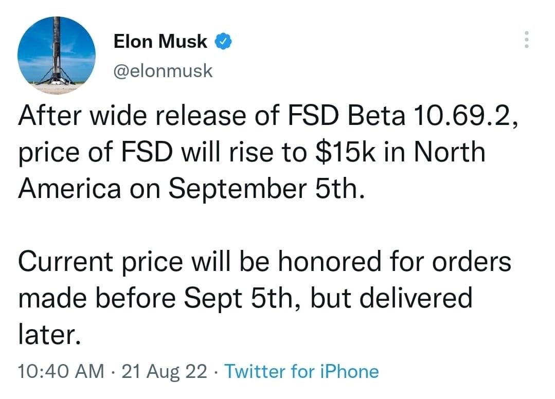Click "September 5th." in first paragraph
The height and width of the screenshot is (399, 555).
click(x=266, y=189)
